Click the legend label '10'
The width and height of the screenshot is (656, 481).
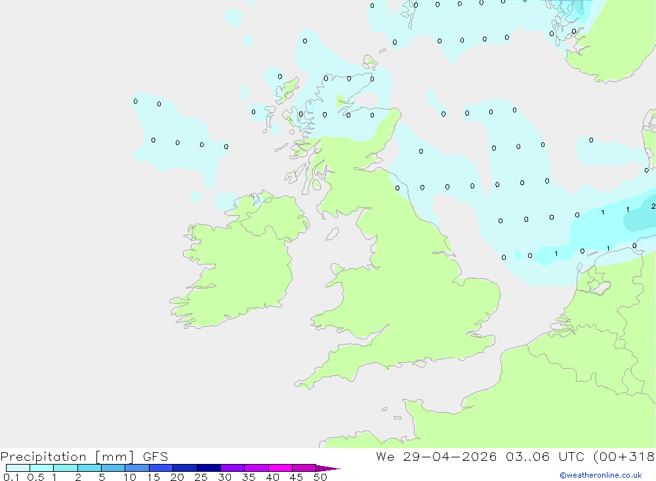click(130, 477)
